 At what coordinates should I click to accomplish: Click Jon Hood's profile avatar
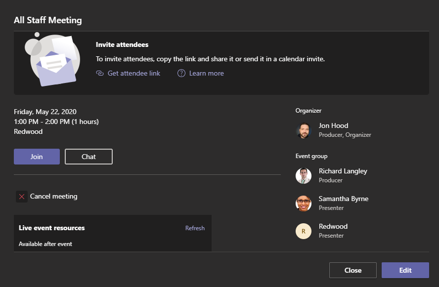tap(304, 130)
